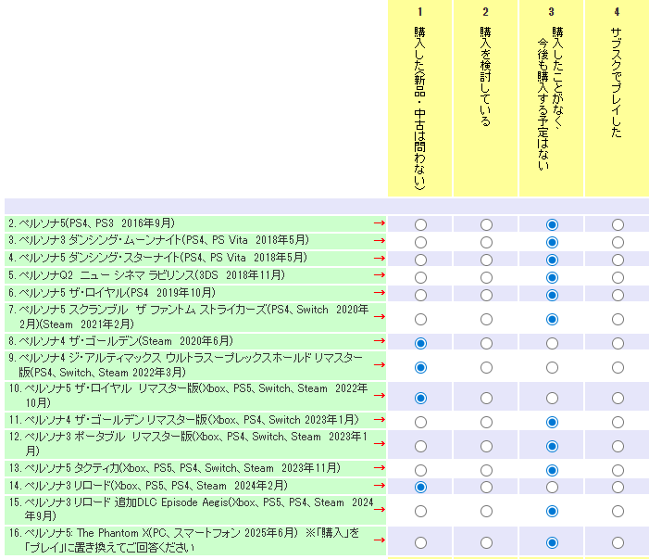Screen dimensions: 649x559
Task: Select option 1 for row 7 ペルソナ5 スクランブル
Action: tap(420, 319)
